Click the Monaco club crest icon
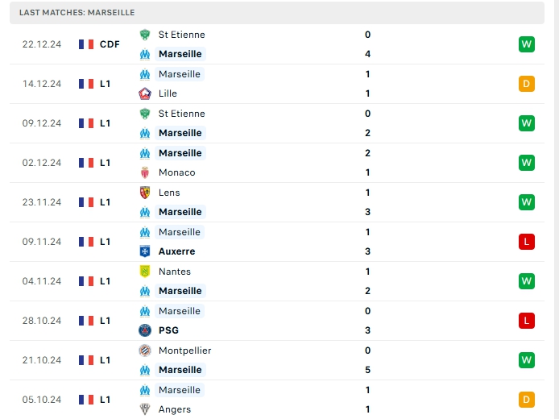 pyautogui.click(x=145, y=172)
